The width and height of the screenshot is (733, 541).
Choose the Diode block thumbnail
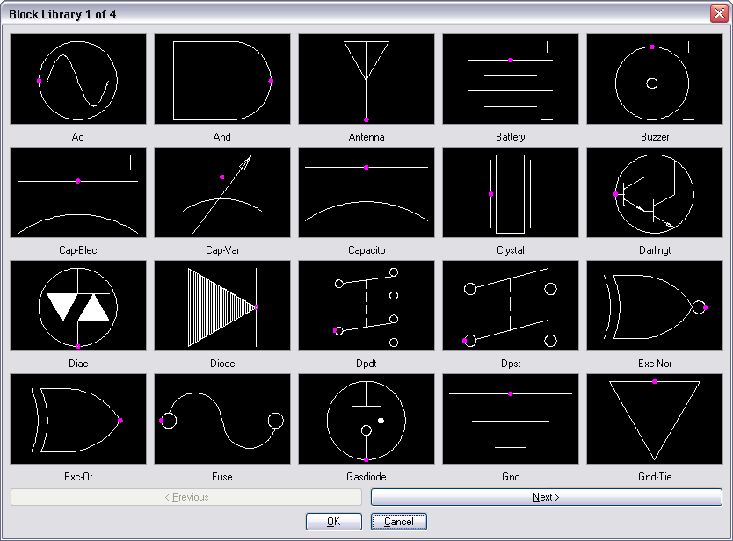(222, 307)
